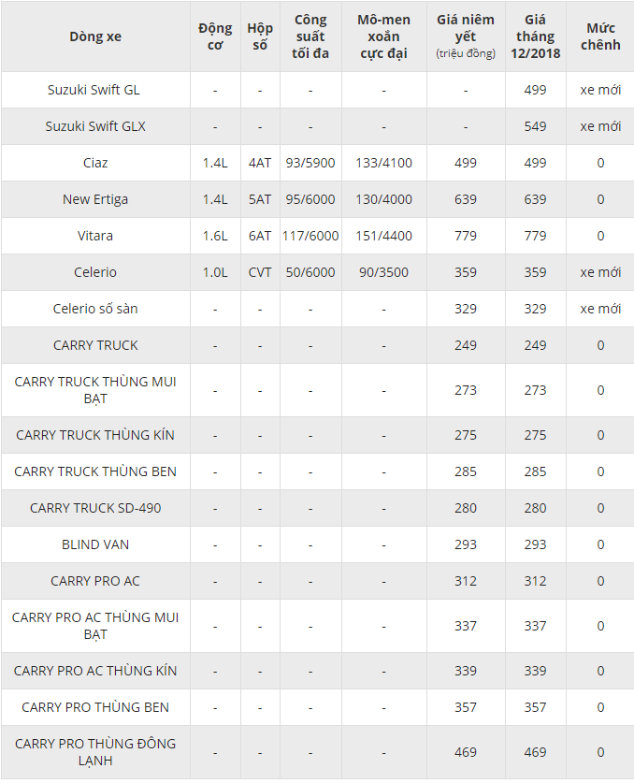Click 'CARRY PRO THÙNG ĐÔNG LẠNH' cell

coord(95,752)
